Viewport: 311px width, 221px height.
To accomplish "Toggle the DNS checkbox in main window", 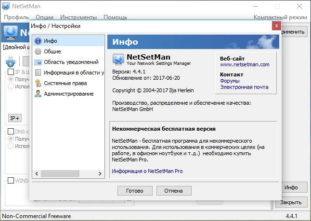I will (11, 131).
